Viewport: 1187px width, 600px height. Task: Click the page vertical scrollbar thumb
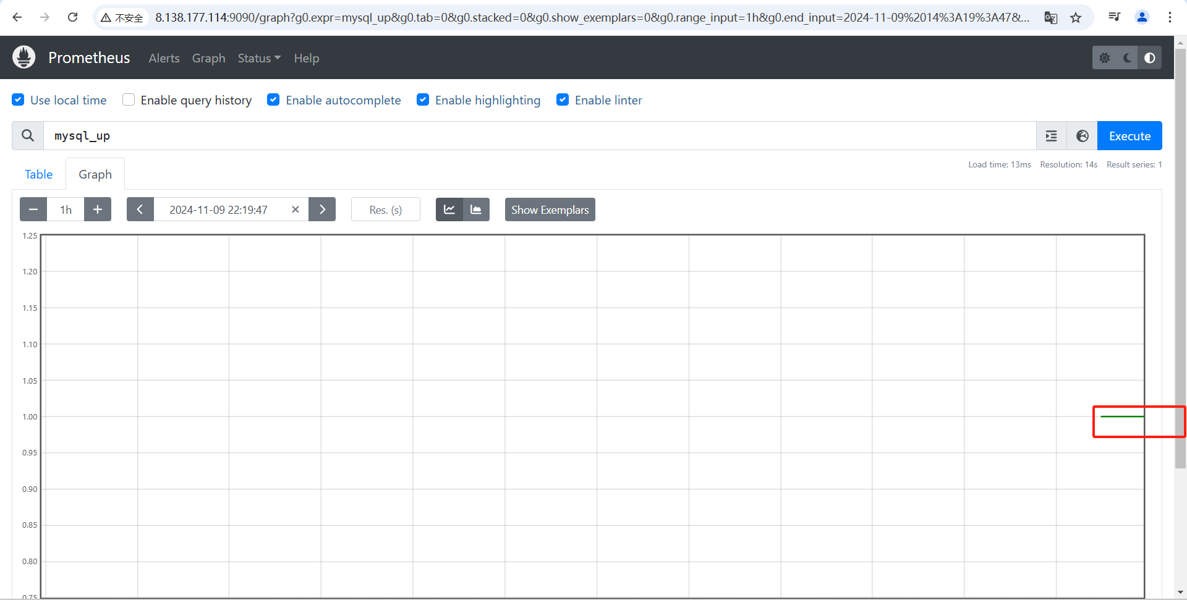pos(1180,258)
